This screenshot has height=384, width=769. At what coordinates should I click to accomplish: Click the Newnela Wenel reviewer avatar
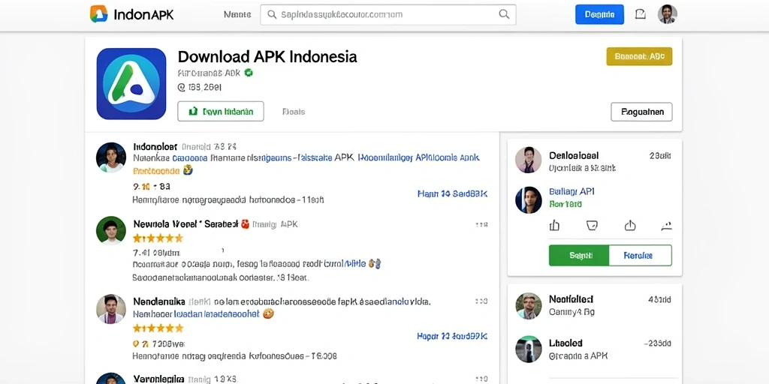pos(111,230)
